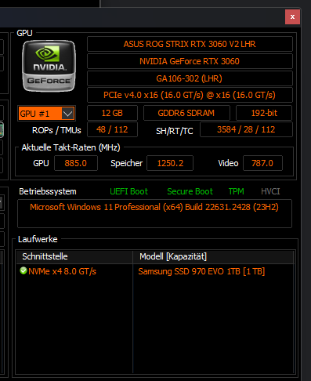Screen dimensions: 311x381
Task: Click the Microsoft Windows 11 Professional text
Action: pyautogui.click(x=154, y=207)
